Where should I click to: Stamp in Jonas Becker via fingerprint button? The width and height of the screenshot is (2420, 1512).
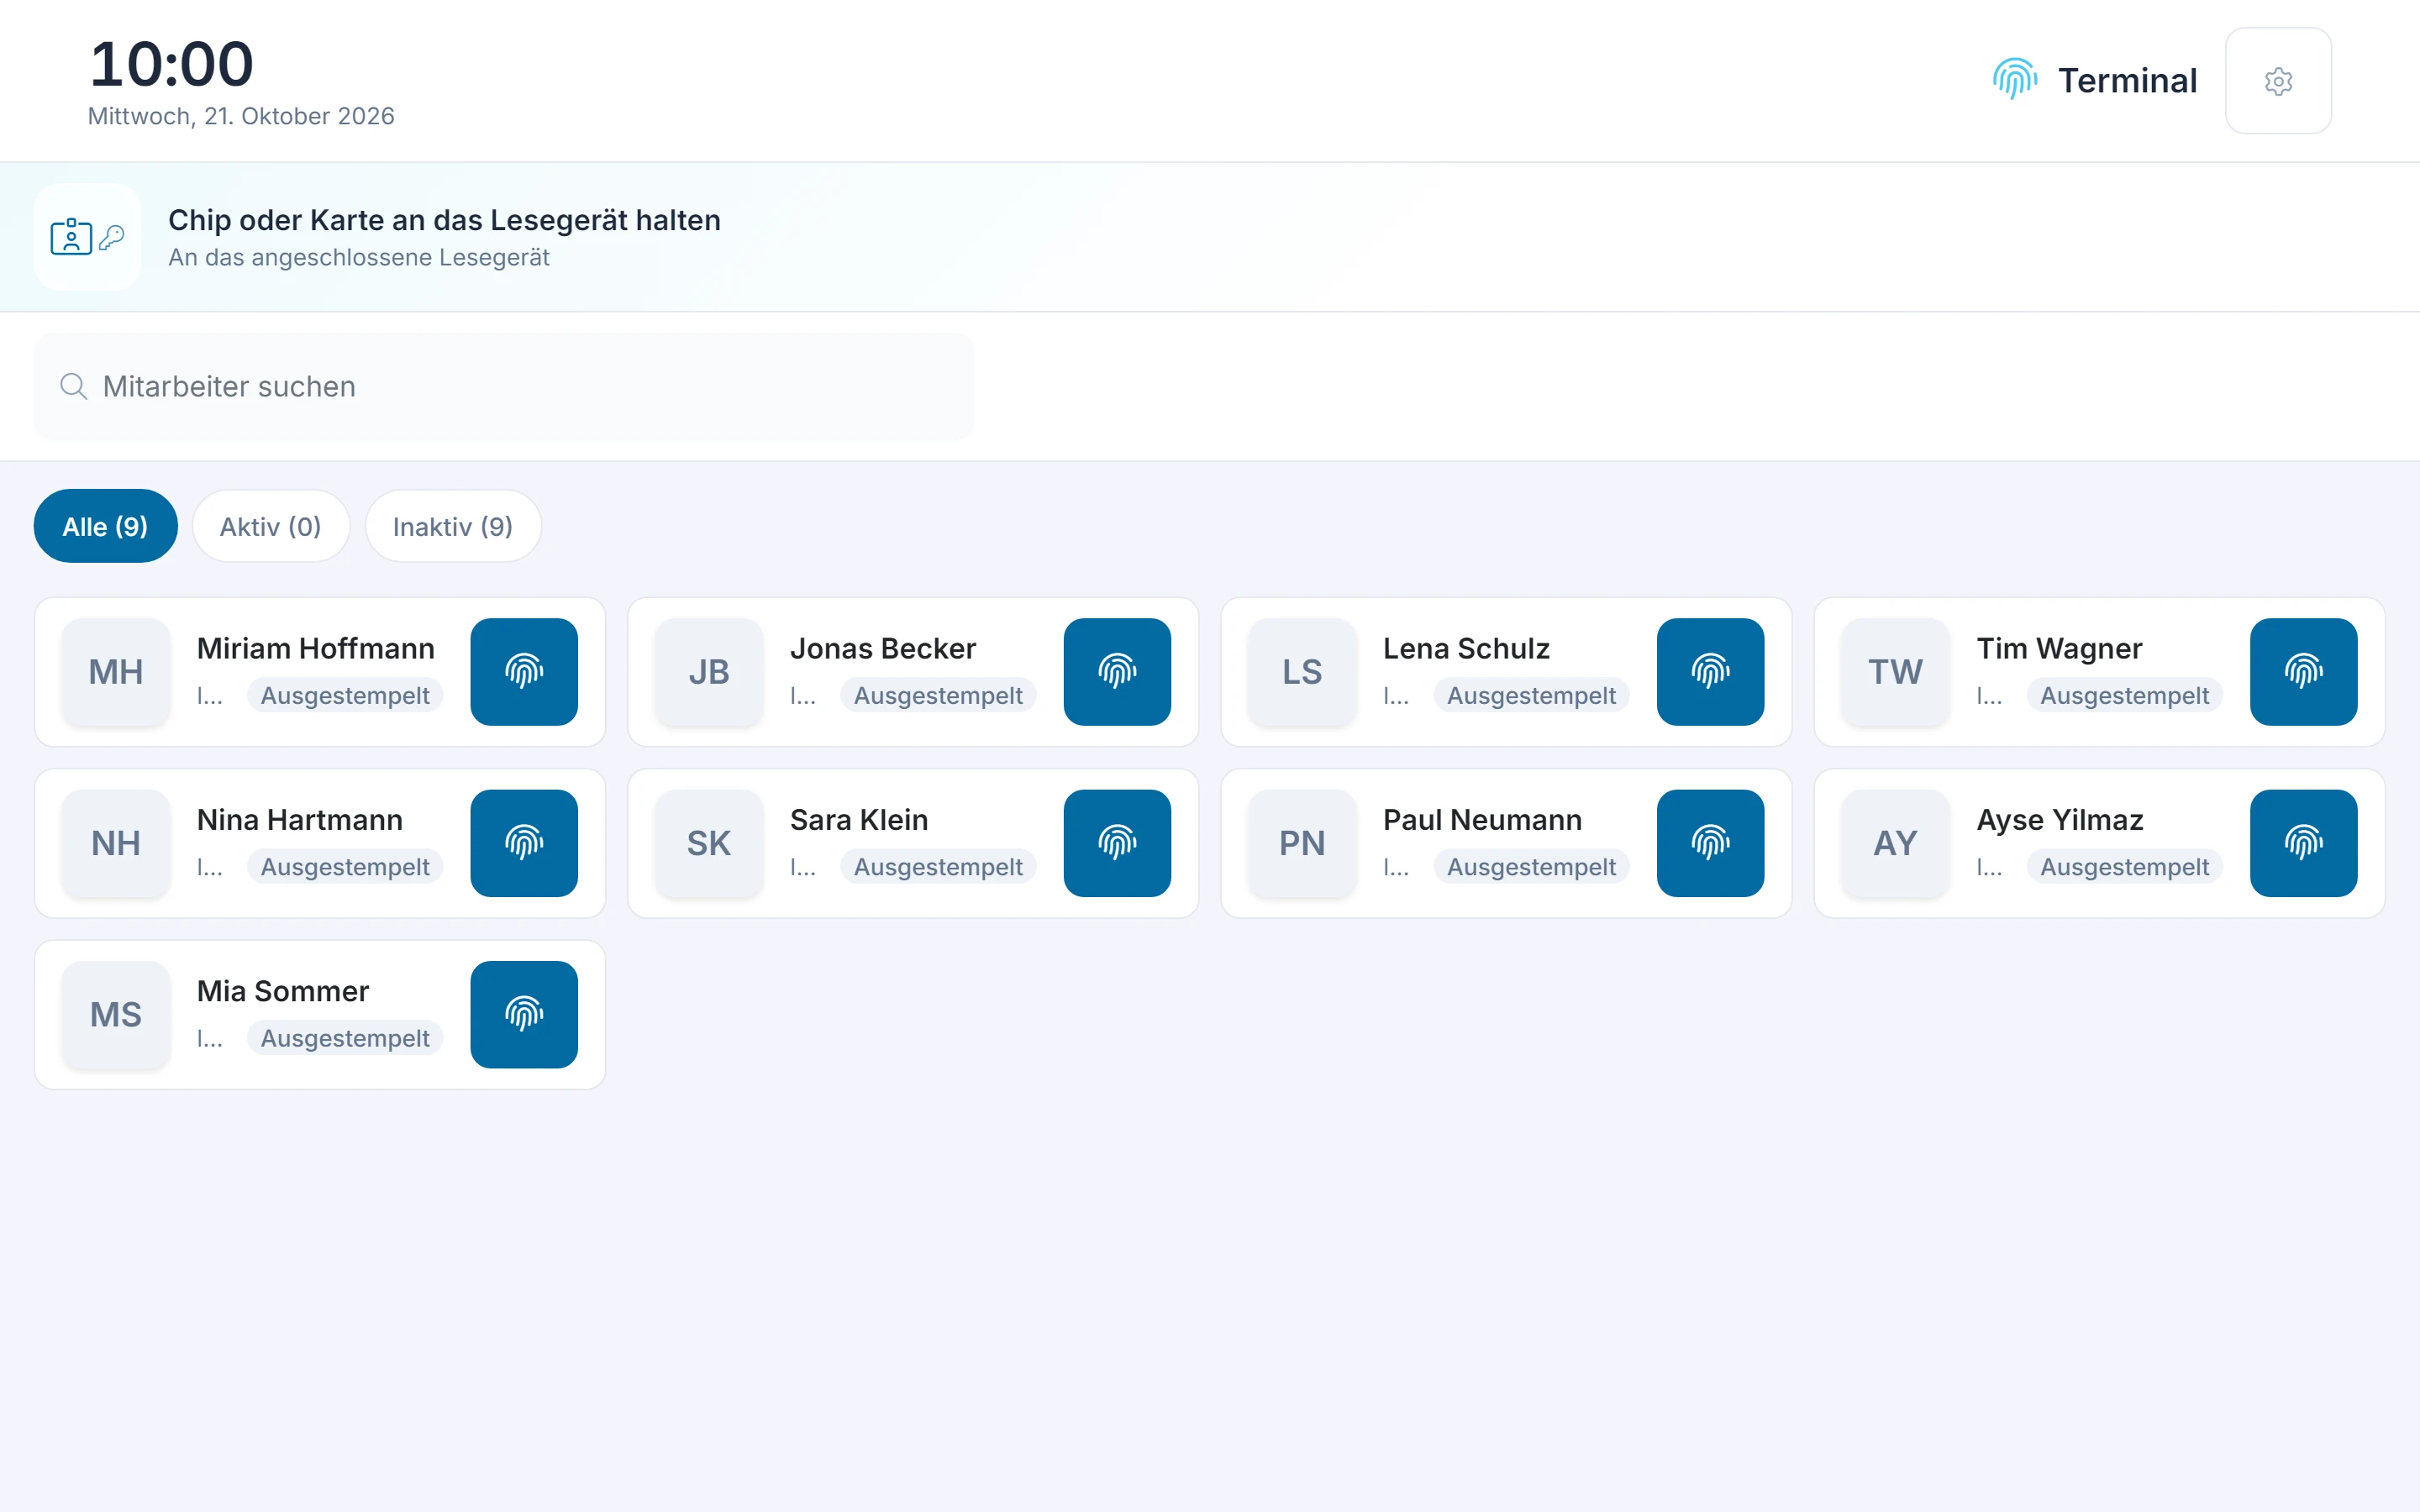pyautogui.click(x=1117, y=672)
